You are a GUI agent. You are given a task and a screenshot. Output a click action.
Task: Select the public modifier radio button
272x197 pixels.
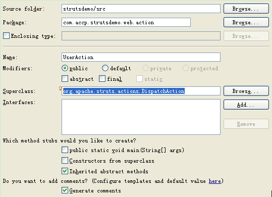65,68
